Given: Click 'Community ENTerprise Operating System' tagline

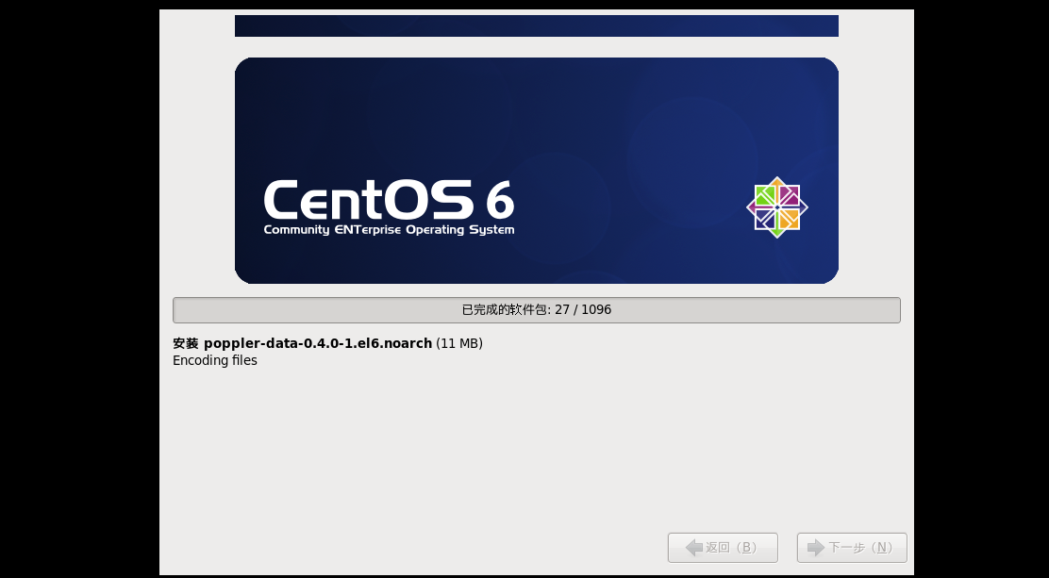Looking at the screenshot, I should pos(389,229).
